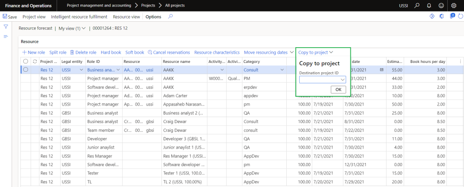Screen dimensions: 464x187
Task: Click the smiley feedback icon
Action: pyautogui.click(x=440, y=5)
